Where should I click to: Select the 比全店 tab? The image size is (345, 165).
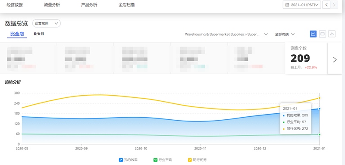coord(17,34)
